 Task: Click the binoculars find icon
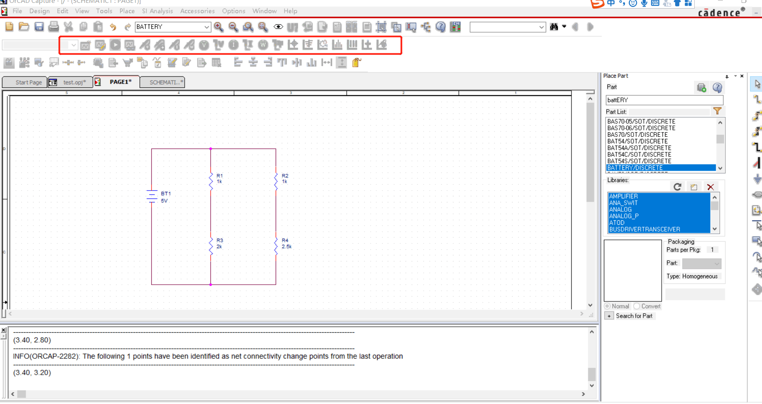click(554, 27)
